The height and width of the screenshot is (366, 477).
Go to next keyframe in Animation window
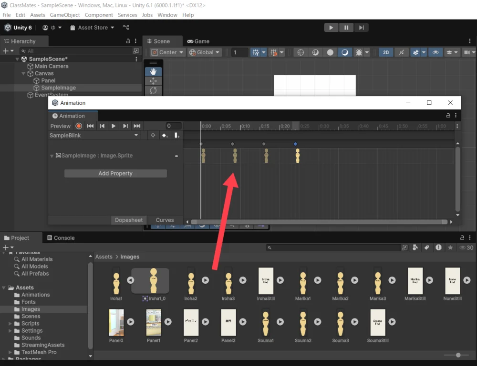click(125, 126)
